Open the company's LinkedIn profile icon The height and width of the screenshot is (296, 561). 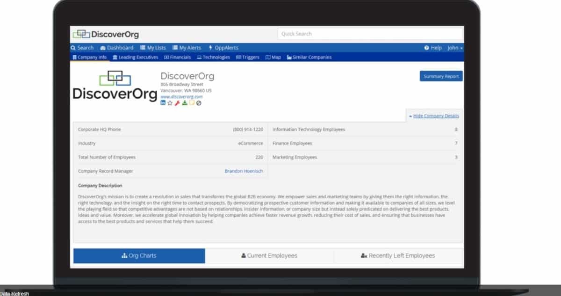pyautogui.click(x=163, y=103)
